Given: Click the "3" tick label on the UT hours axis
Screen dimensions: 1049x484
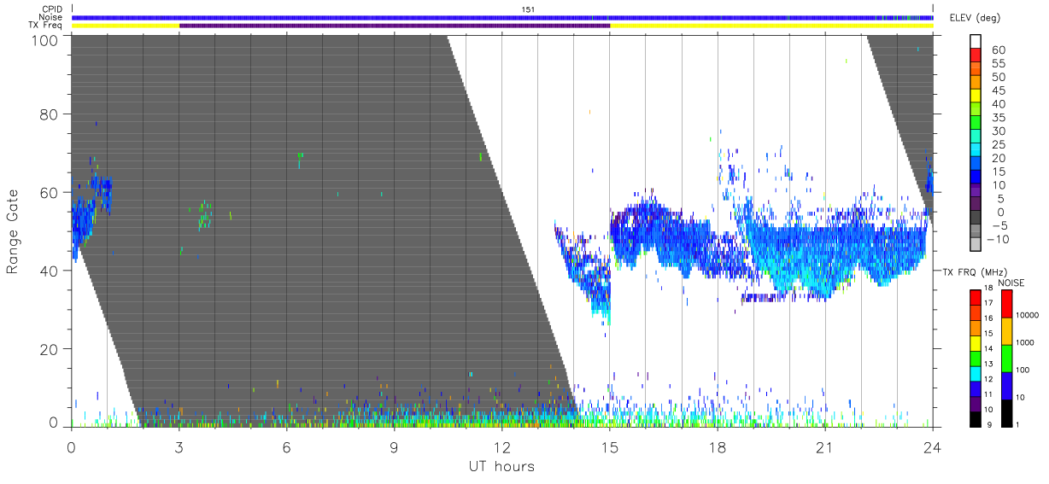Looking at the screenshot, I should pos(179,446).
